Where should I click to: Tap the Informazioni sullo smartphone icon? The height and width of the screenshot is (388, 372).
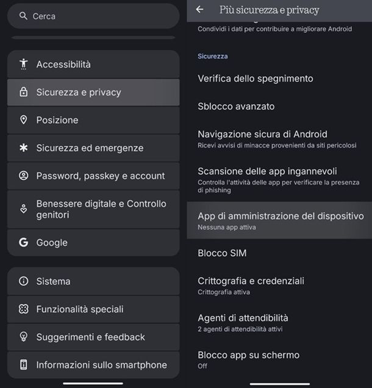[x=24, y=365]
